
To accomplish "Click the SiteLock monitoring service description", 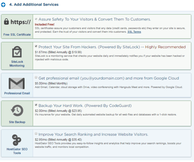I will pyautogui.click(x=110, y=58).
